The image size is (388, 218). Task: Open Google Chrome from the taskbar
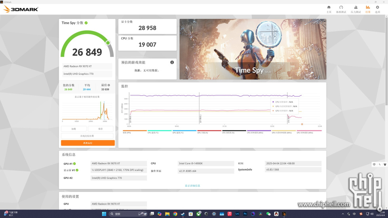tap(175, 214)
